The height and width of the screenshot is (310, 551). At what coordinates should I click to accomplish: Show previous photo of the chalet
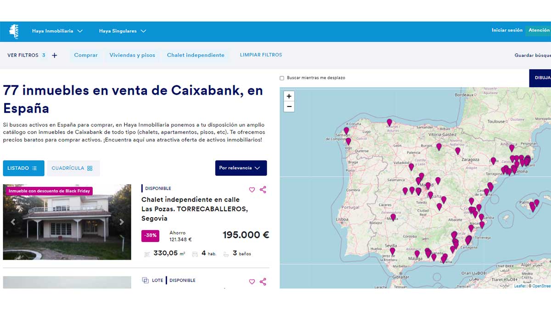(x=13, y=222)
